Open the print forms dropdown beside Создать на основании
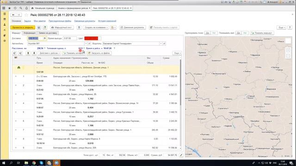Image resolution: width=296 pixels, height=166 pixels. [x=113, y=28]
